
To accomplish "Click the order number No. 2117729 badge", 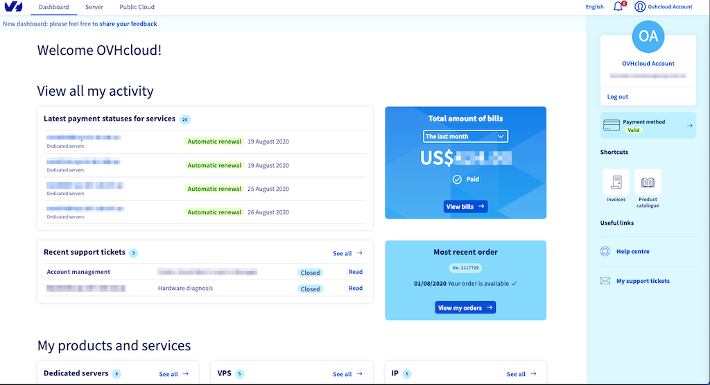I will [x=465, y=268].
